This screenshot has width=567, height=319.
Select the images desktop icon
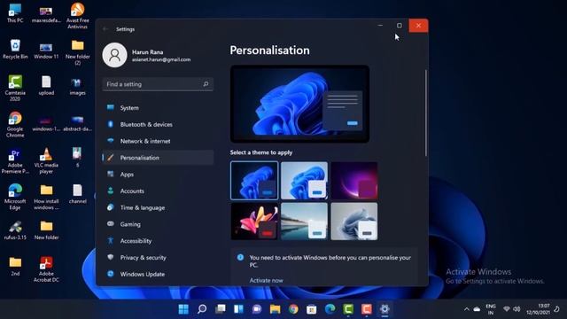click(77, 86)
